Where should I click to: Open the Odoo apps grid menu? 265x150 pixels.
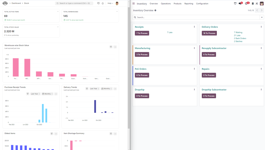[x=134, y=3]
